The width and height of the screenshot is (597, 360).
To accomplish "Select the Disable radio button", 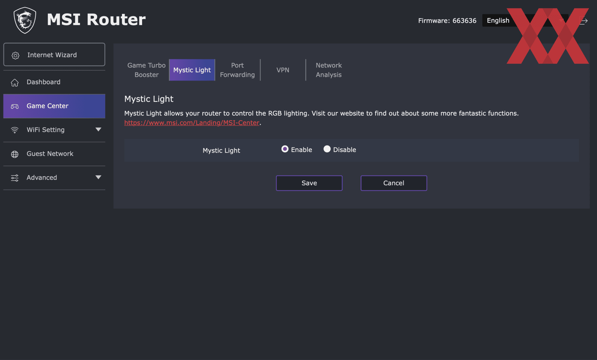I will (x=327, y=149).
